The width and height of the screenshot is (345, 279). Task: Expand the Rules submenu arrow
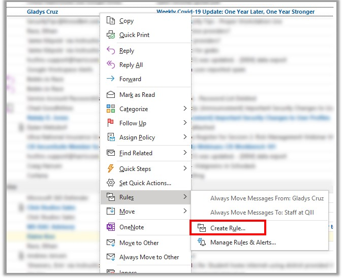[185, 197]
